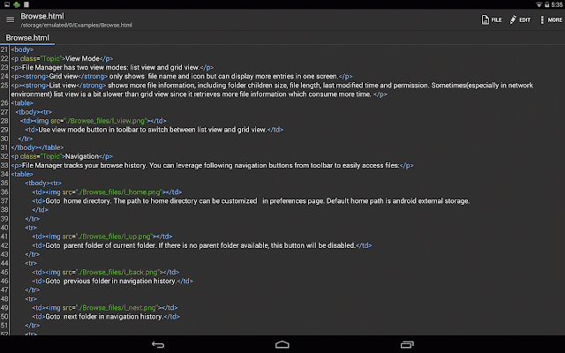The image size is (565, 353).
Task: Tap the battery status icon
Action: coord(546,4)
